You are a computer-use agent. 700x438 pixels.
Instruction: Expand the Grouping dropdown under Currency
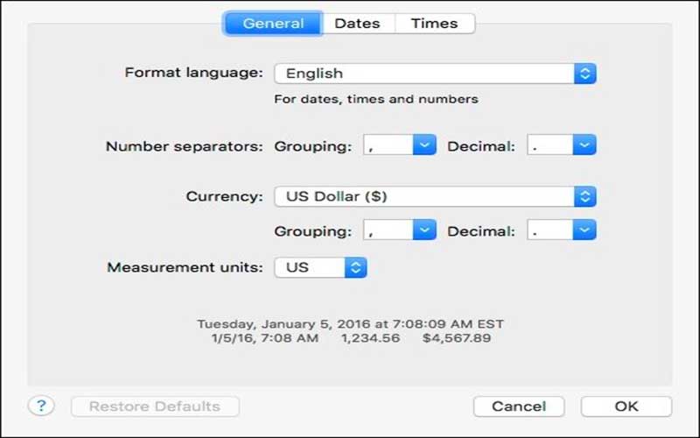point(399,230)
